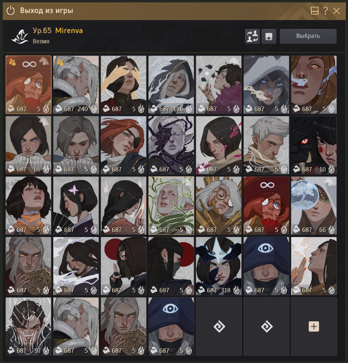Image resolution: width=348 pixels, height=363 pixels.
Task: Click the second locked slot diamond icon
Action: 267,326
